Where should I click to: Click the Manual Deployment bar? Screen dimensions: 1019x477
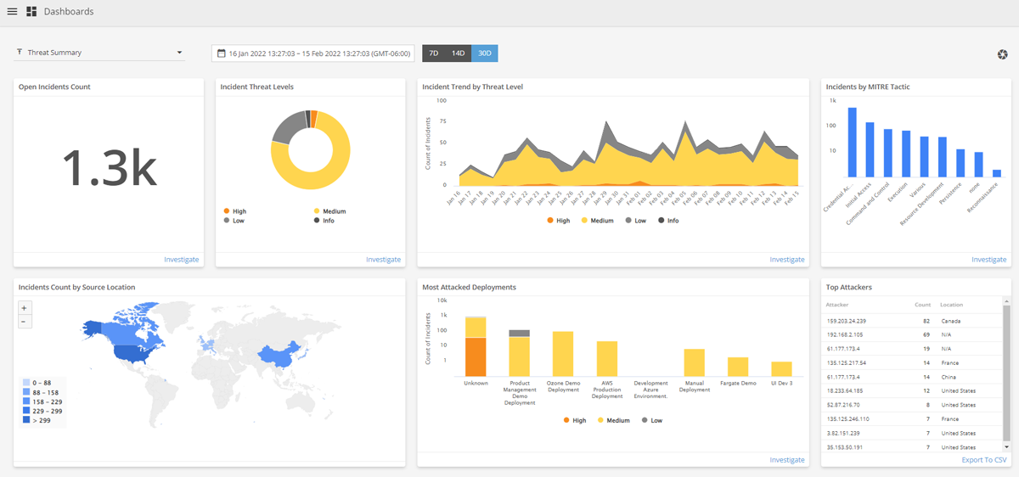[x=695, y=362]
